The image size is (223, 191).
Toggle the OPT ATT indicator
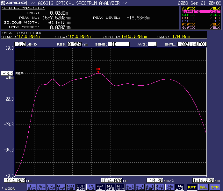tap(41, 187)
